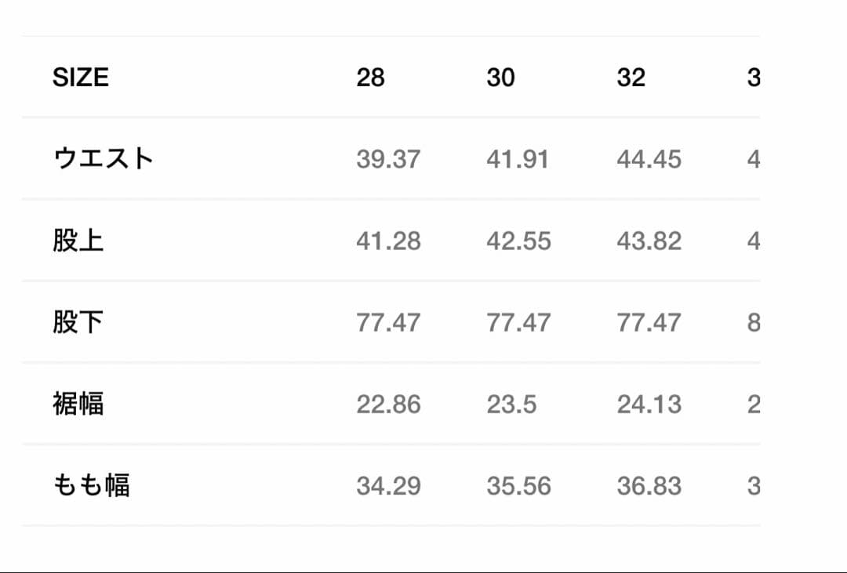Click the ウエスト row label
847x573 pixels.
(103, 159)
